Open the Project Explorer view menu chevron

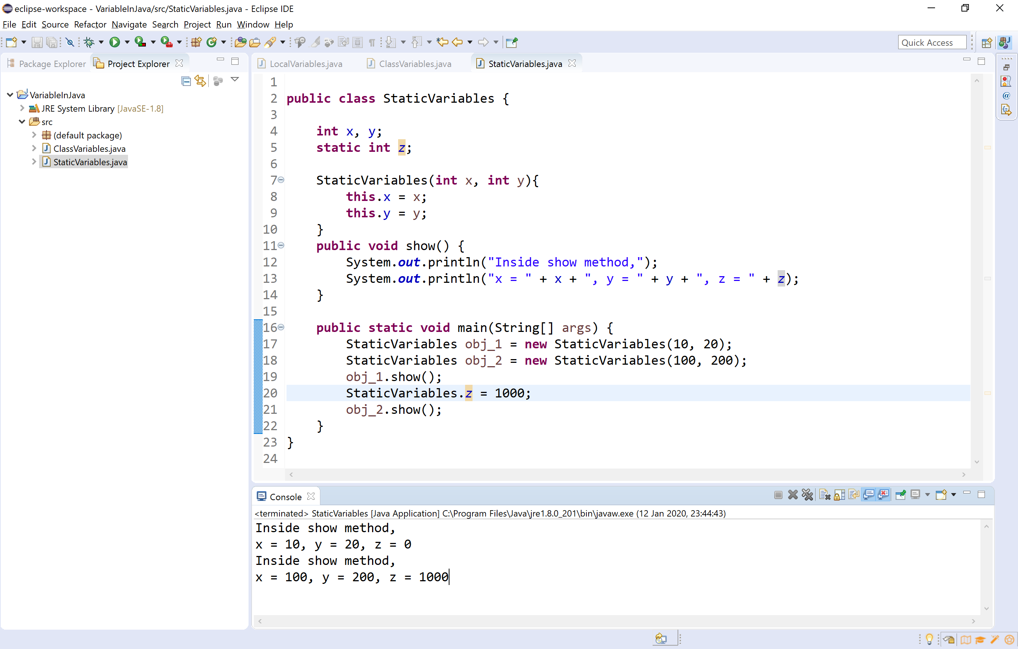235,80
